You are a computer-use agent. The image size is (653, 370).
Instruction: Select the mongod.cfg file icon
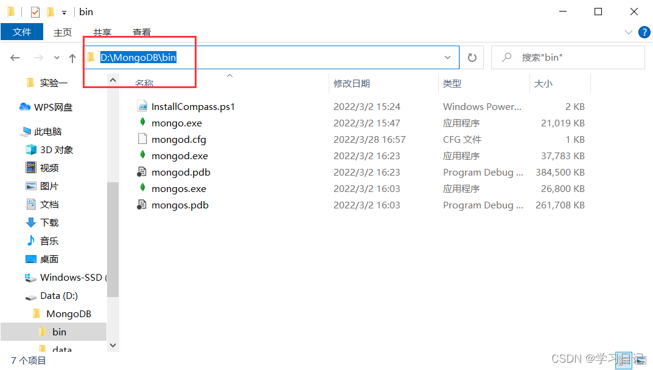pyautogui.click(x=142, y=139)
